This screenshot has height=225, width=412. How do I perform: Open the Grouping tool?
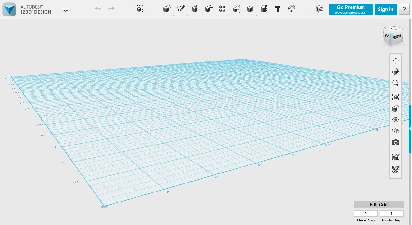click(236, 9)
